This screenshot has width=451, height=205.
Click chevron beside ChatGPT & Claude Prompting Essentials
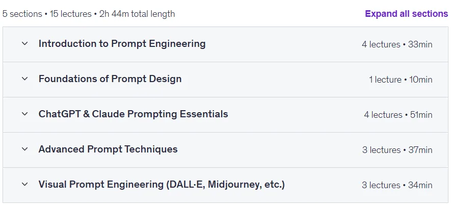(25, 114)
